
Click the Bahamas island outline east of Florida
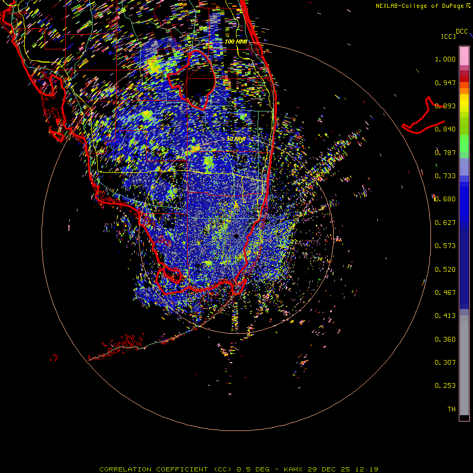pyautogui.click(x=423, y=116)
